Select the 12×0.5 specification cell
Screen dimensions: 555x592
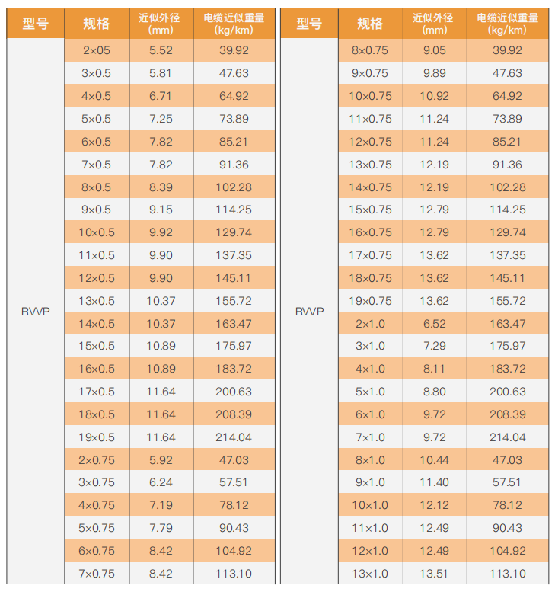(x=97, y=278)
